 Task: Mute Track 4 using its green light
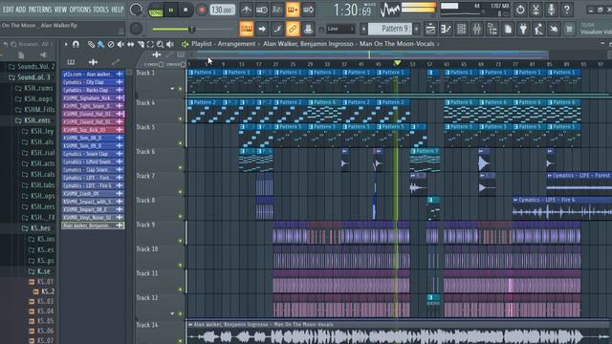pos(181,118)
